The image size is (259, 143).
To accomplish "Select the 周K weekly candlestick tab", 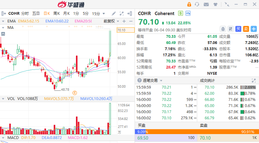I will [57, 13].
